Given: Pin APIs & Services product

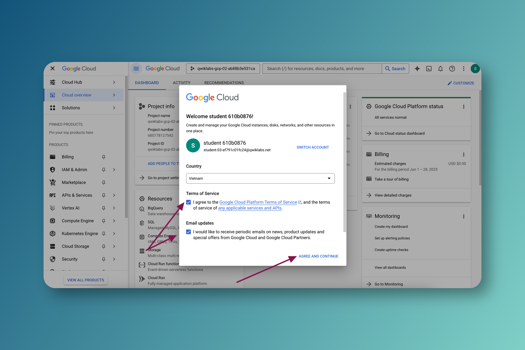Looking at the screenshot, I should coord(104,195).
